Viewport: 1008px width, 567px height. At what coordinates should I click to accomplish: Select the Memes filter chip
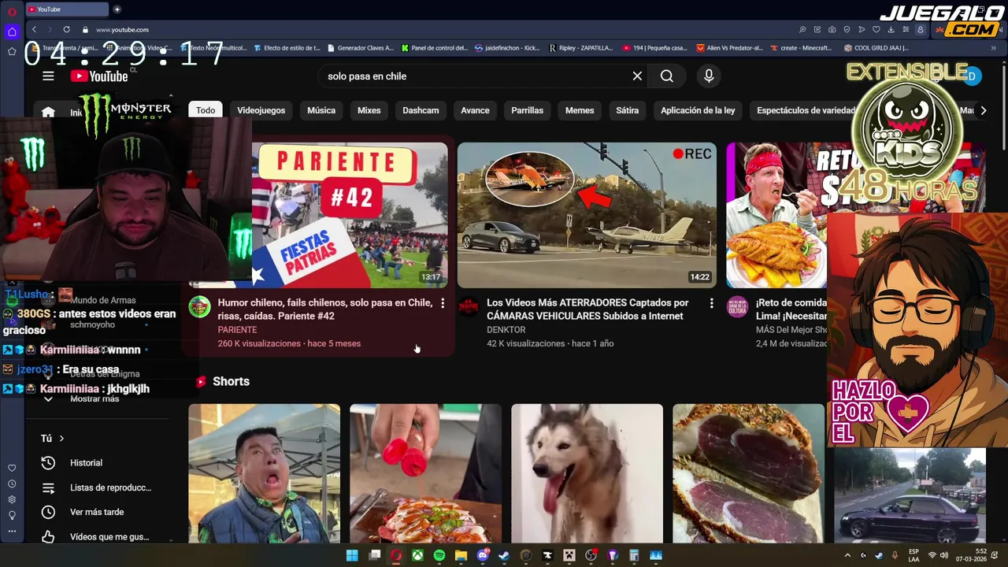pos(580,110)
